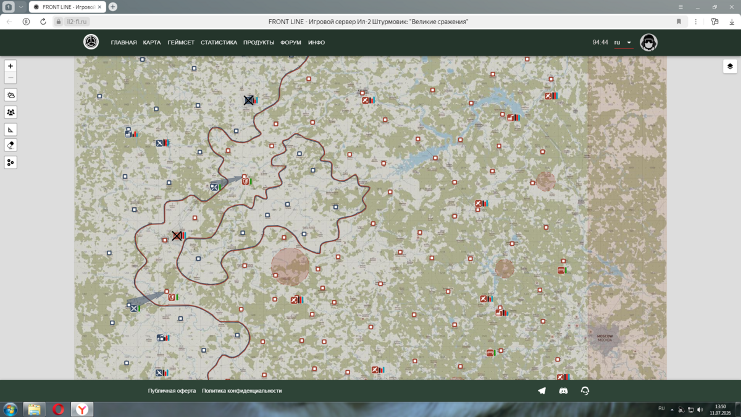The height and width of the screenshot is (417, 741).
Task: Select the ruler measurement tool
Action: click(10, 130)
